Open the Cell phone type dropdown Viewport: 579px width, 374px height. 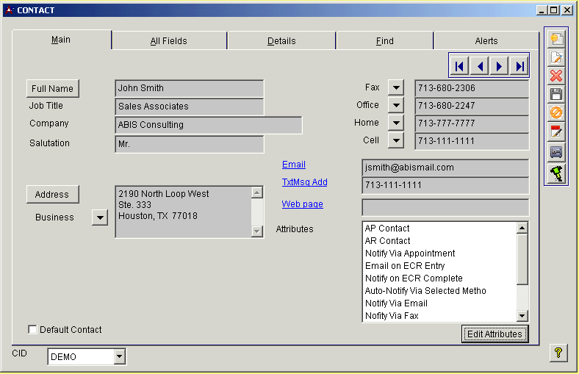(396, 140)
